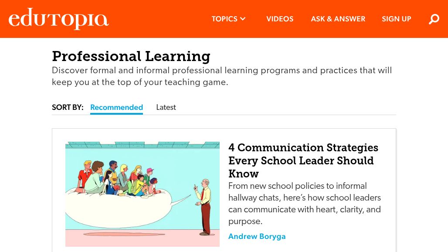The width and height of the screenshot is (448, 252).
Task: Click the Edutopia logo
Action: [x=58, y=19]
